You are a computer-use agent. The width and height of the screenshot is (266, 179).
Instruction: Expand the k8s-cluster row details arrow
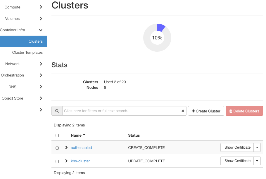[x=66, y=161]
